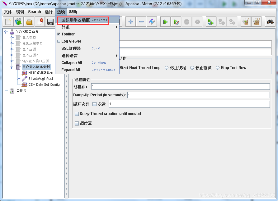Choose SSL管理器 menu item
The image size is (278, 201).
pos(87,48)
